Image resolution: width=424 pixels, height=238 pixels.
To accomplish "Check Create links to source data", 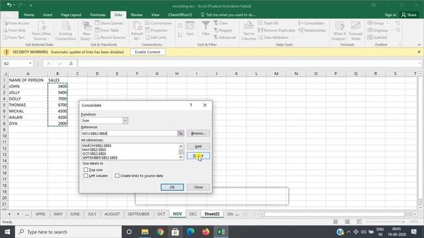I will click(117, 176).
